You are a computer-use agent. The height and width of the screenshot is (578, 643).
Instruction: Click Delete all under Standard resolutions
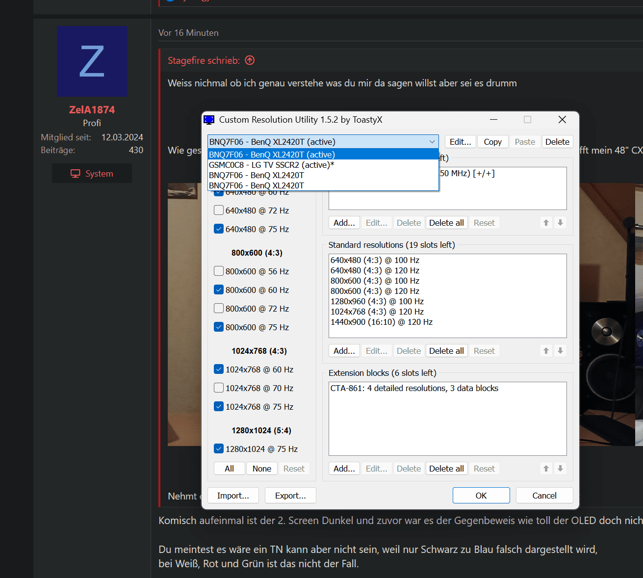point(446,351)
